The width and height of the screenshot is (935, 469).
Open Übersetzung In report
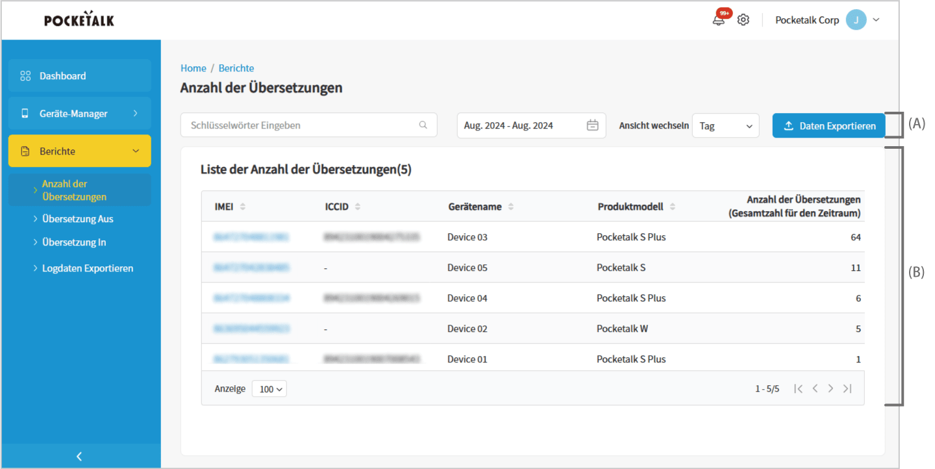[x=74, y=242]
